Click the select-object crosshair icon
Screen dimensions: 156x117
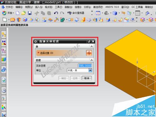click(89, 53)
